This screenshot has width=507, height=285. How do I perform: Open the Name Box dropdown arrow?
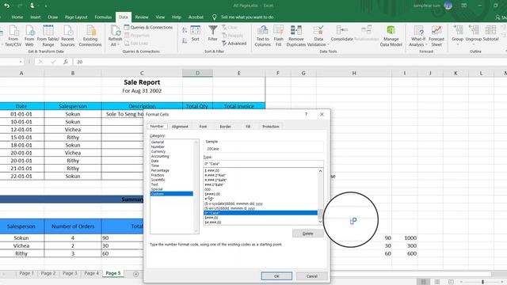coord(21,62)
